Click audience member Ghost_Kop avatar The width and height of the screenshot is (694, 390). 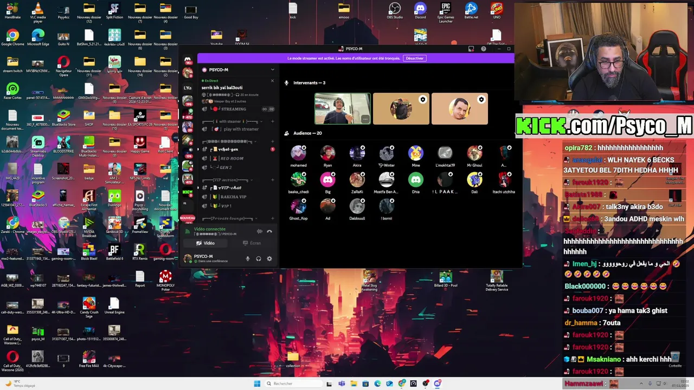pyautogui.click(x=298, y=206)
